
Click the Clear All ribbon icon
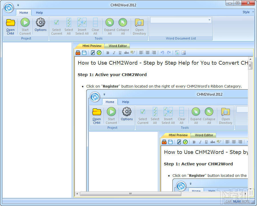click(x=95, y=22)
